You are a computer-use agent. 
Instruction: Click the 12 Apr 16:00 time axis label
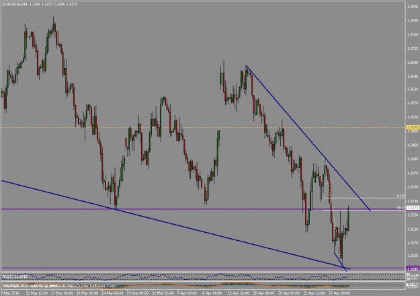tap(239, 293)
